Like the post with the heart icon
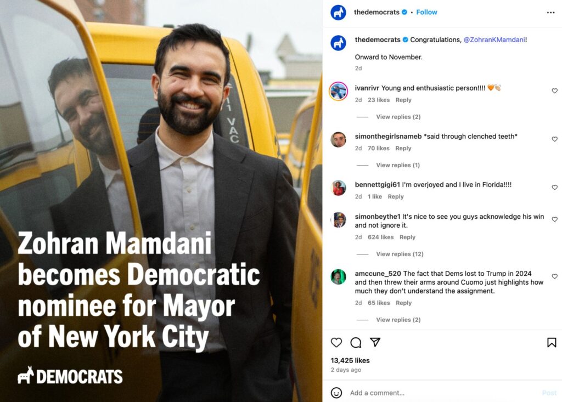The width and height of the screenshot is (562, 402). coord(336,343)
